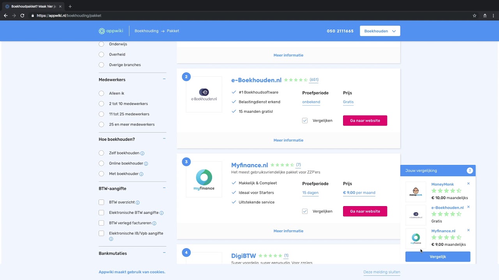The width and height of the screenshot is (499, 280).
Task: Choose Met boekhouder radio option
Action: coord(101,174)
